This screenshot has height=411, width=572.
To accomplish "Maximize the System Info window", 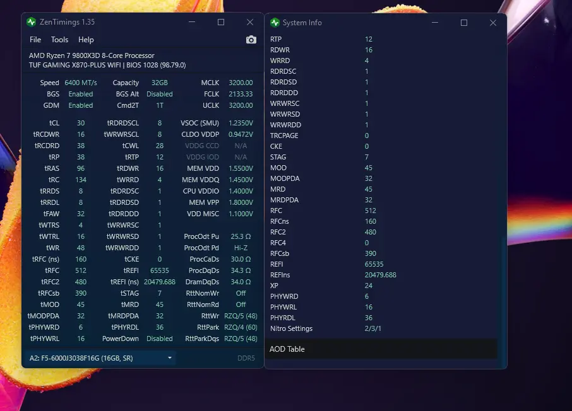I will (464, 23).
